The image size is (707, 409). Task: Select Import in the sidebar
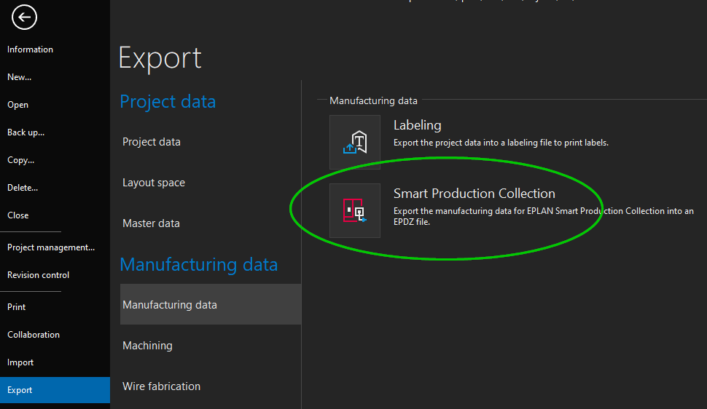tap(20, 362)
